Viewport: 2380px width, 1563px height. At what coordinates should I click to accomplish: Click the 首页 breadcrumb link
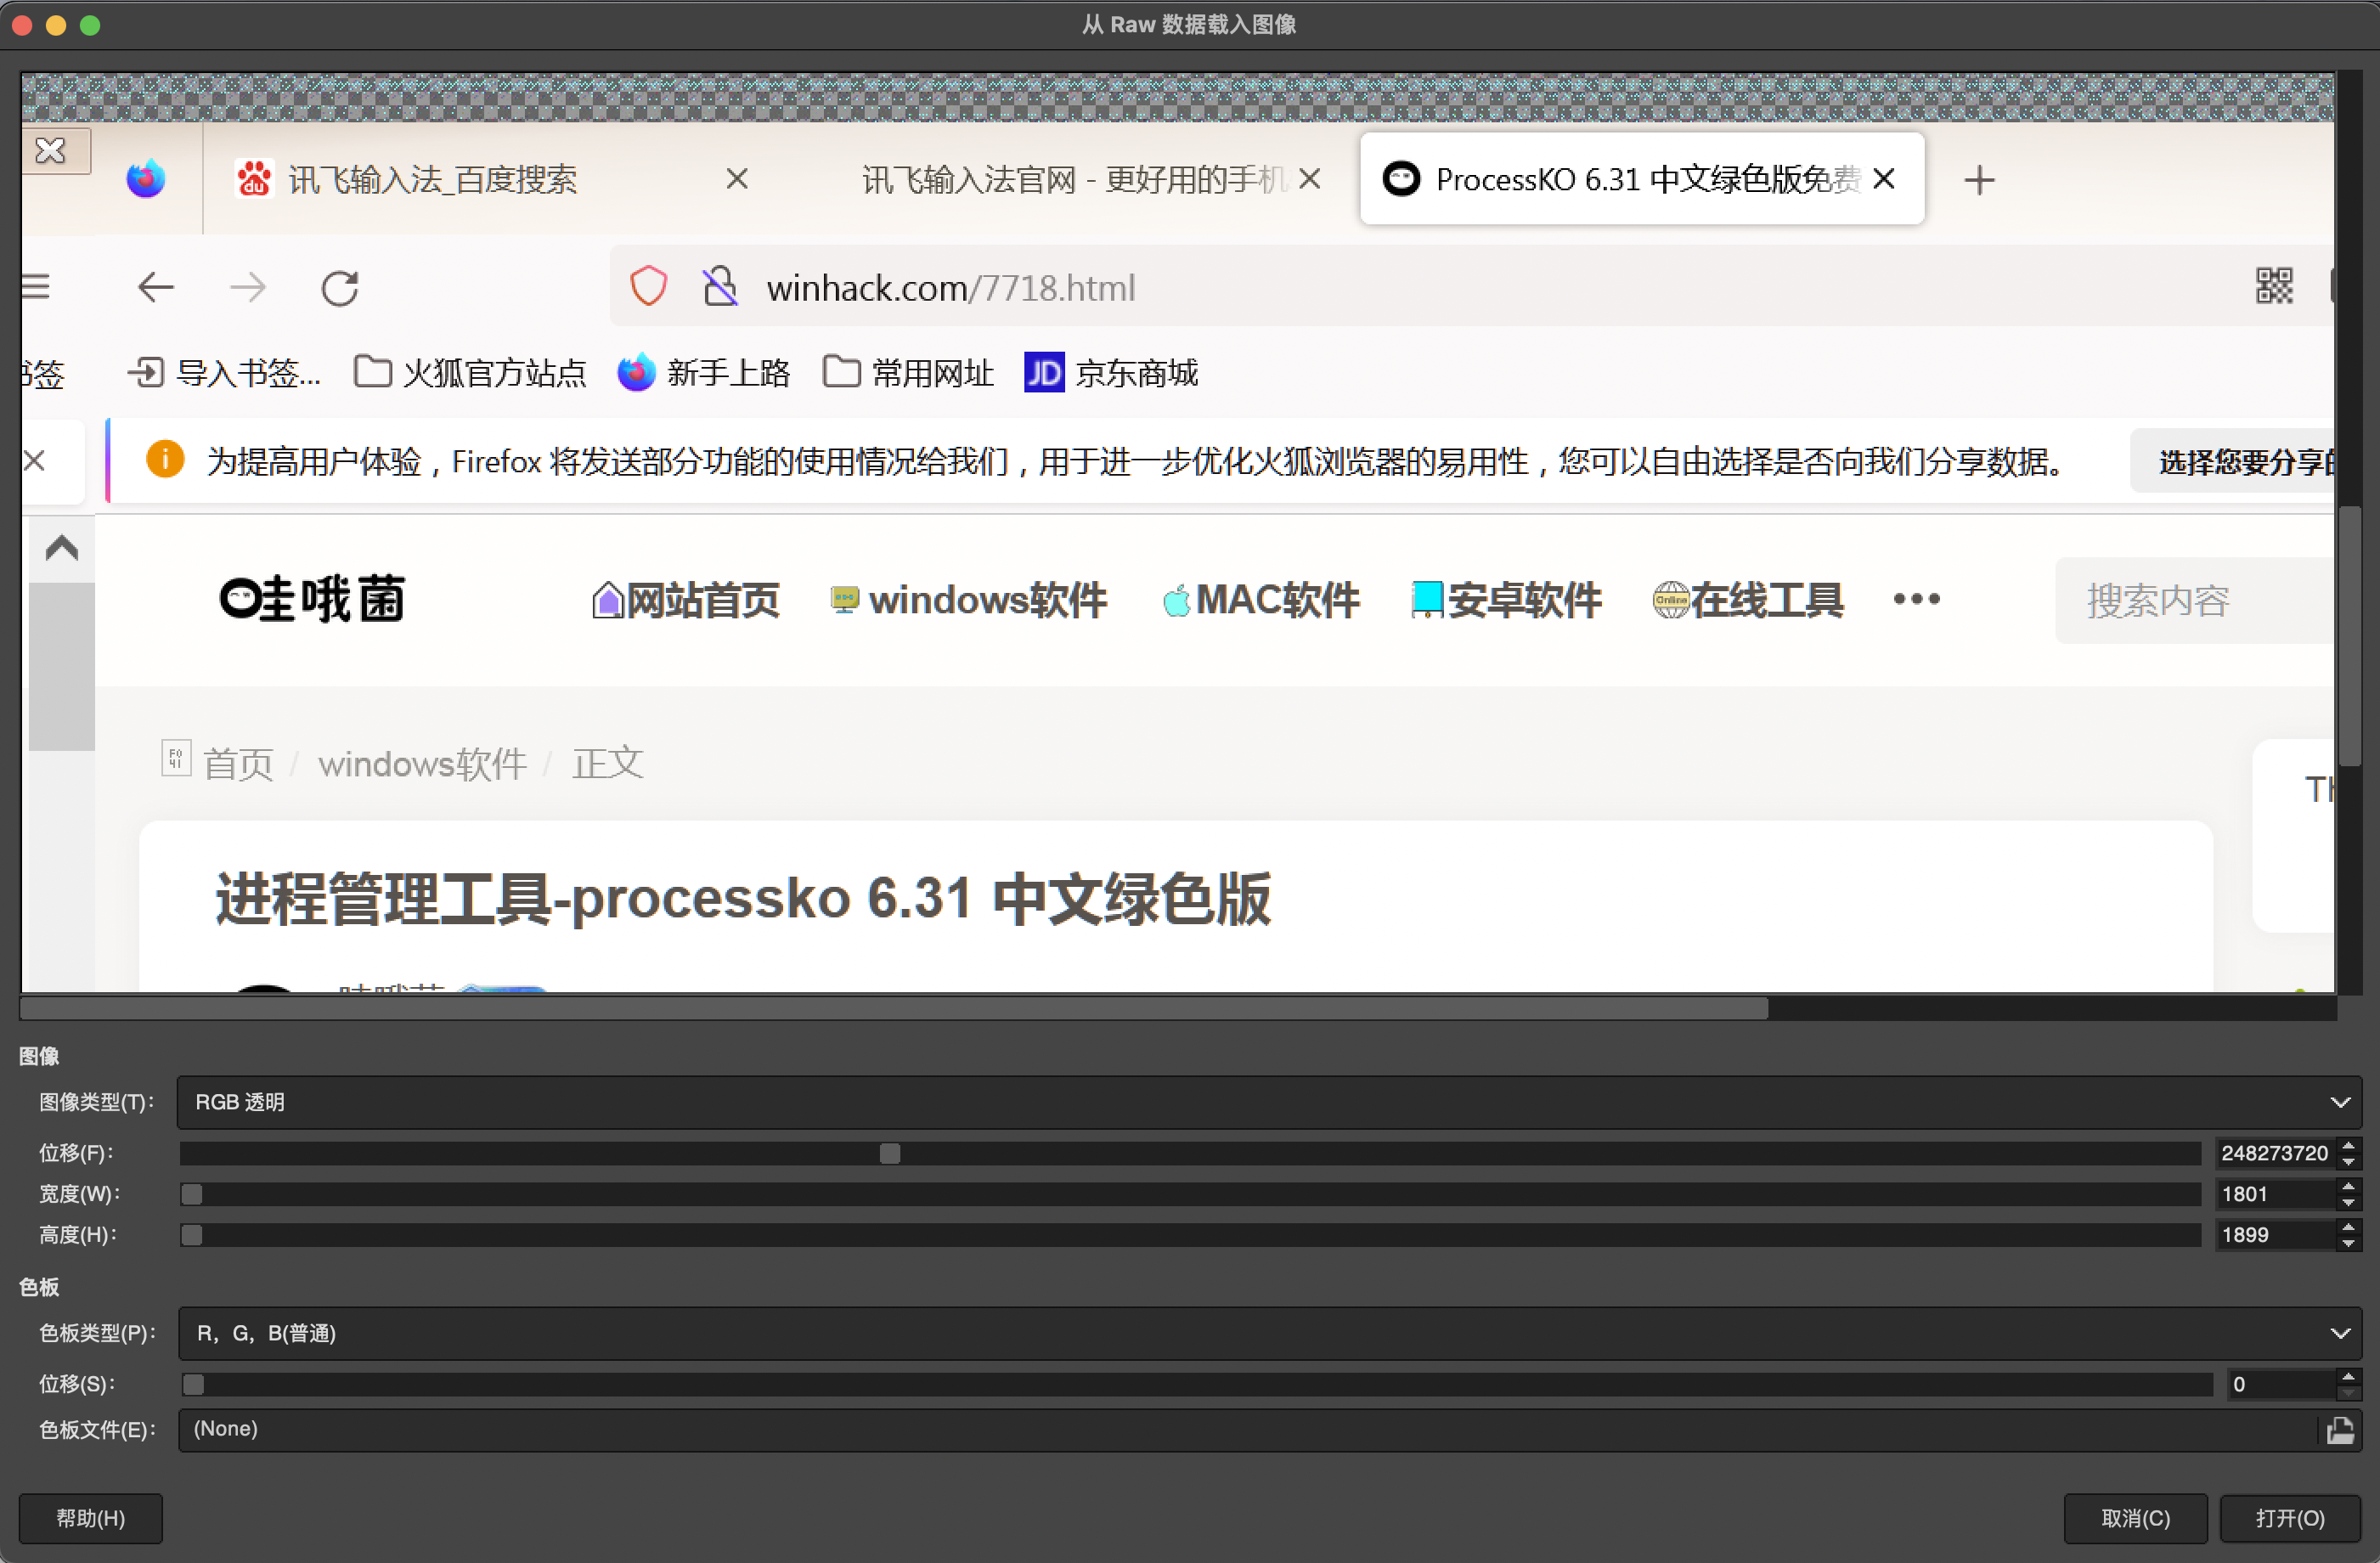pos(238,763)
